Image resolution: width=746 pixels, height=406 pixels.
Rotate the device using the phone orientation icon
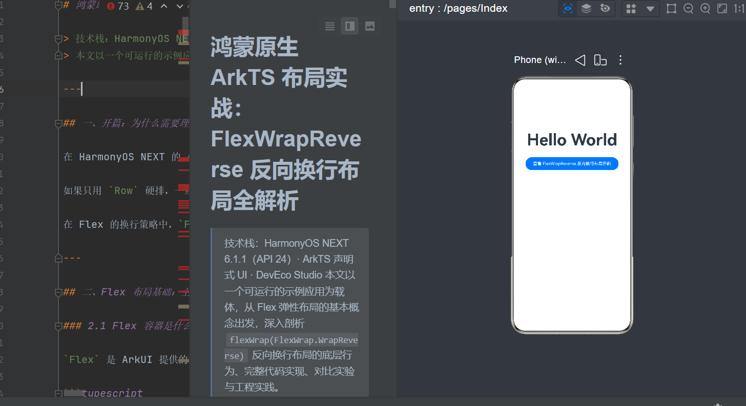click(600, 60)
